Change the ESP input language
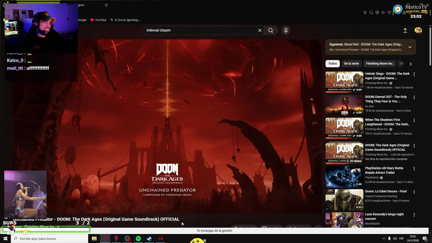 (x=401, y=239)
